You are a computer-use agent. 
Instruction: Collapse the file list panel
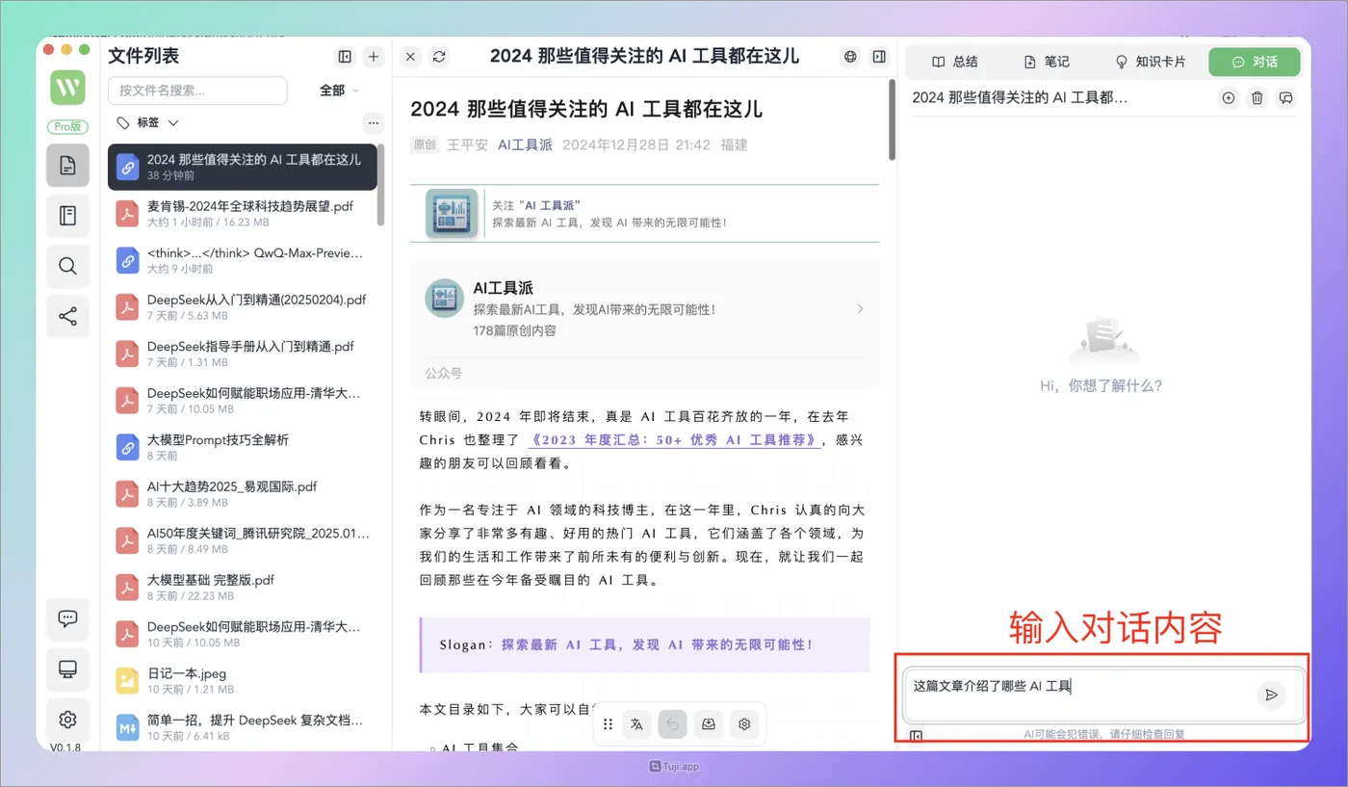click(x=345, y=57)
